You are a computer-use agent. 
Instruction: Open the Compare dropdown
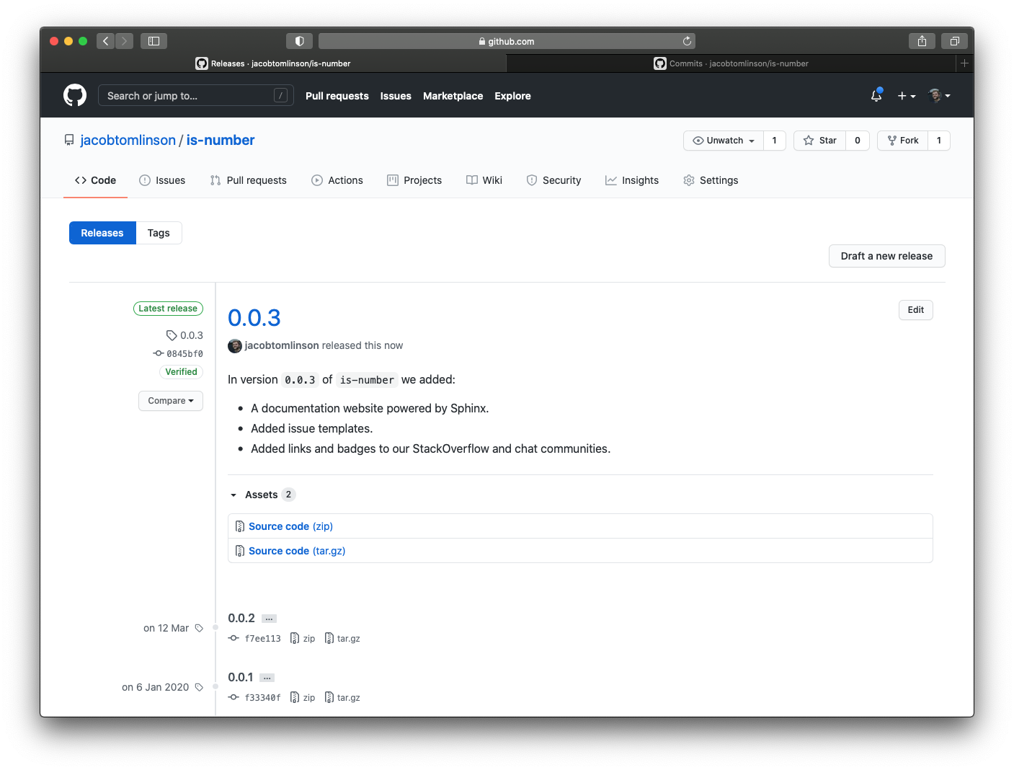coord(170,400)
